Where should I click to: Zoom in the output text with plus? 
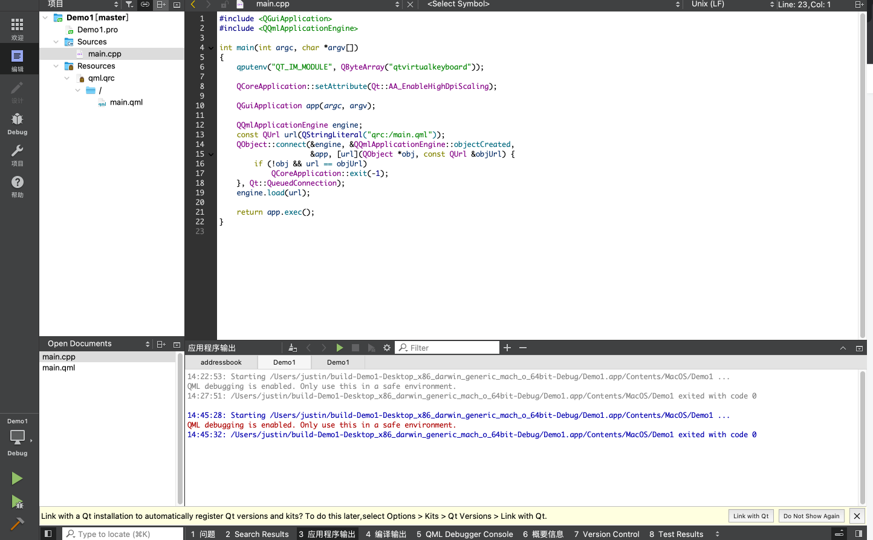507,348
